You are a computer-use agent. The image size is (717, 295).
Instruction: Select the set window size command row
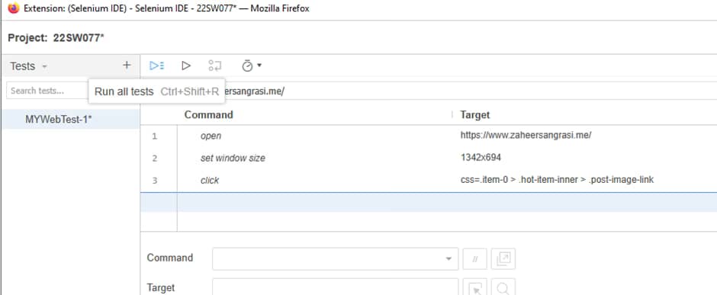[429, 158]
